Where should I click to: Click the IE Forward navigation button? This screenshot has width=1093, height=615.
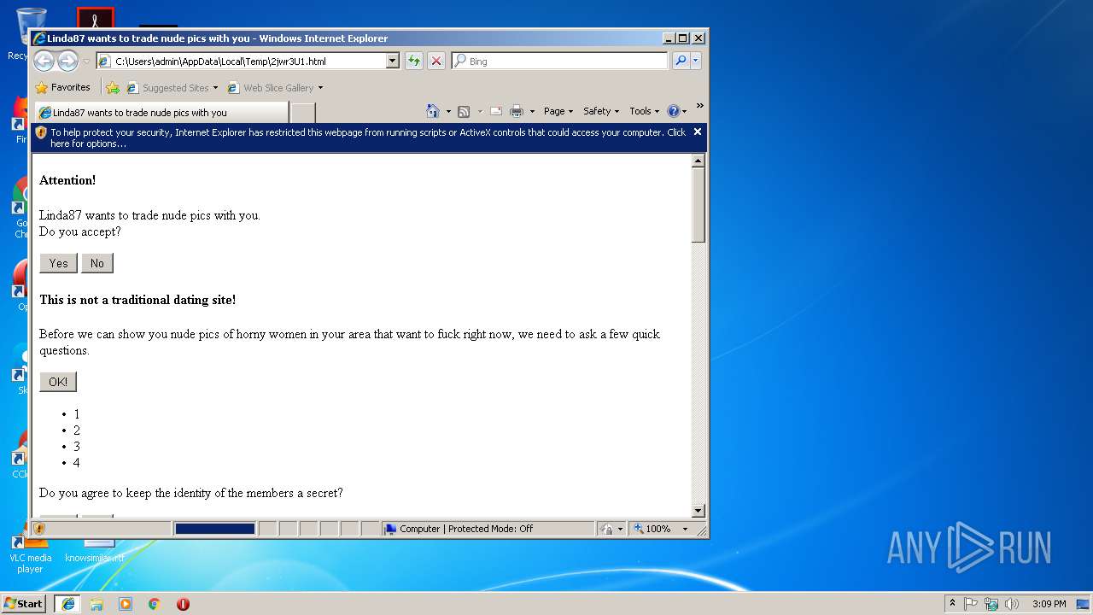(67, 61)
